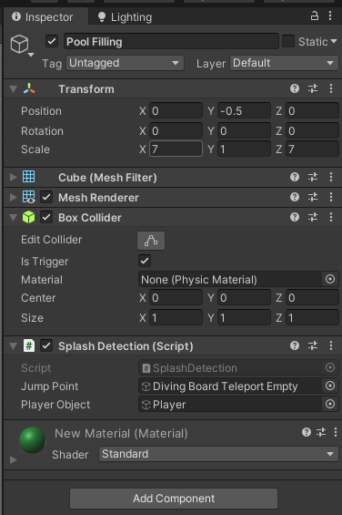Open Transform component help icon
The image size is (342, 515).
pos(295,88)
